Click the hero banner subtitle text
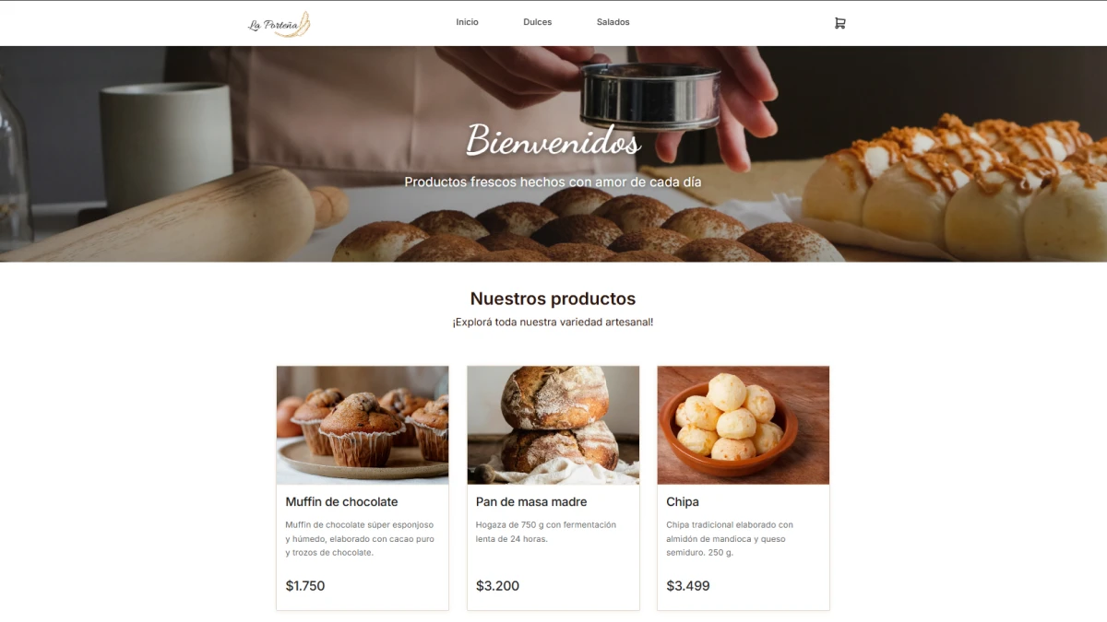Image resolution: width=1107 pixels, height=622 pixels. pos(553,182)
